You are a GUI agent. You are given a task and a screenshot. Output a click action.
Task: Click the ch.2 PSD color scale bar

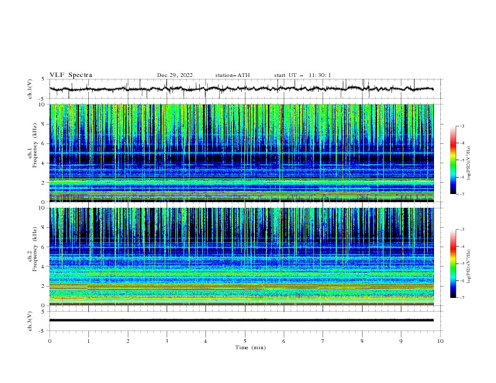[x=453, y=263]
